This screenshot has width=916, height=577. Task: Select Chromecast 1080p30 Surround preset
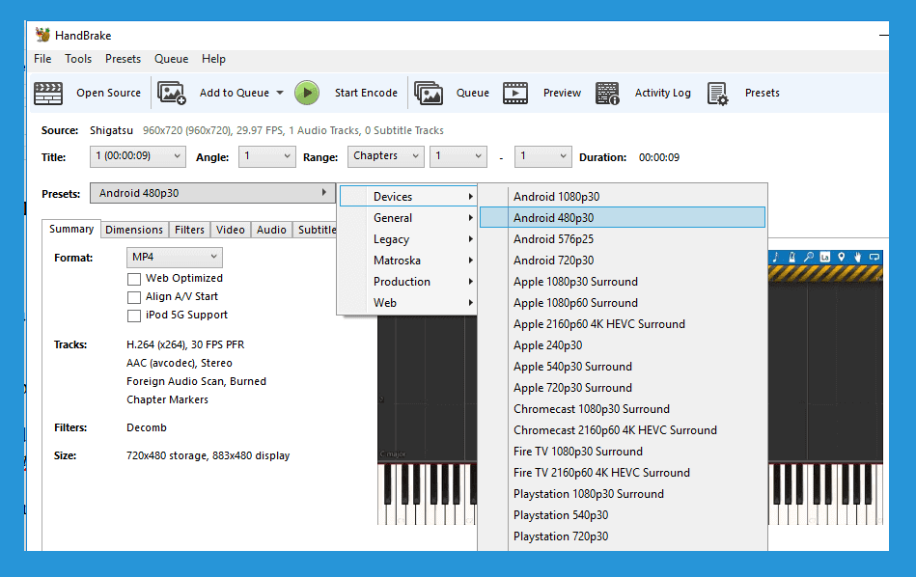(x=623, y=409)
